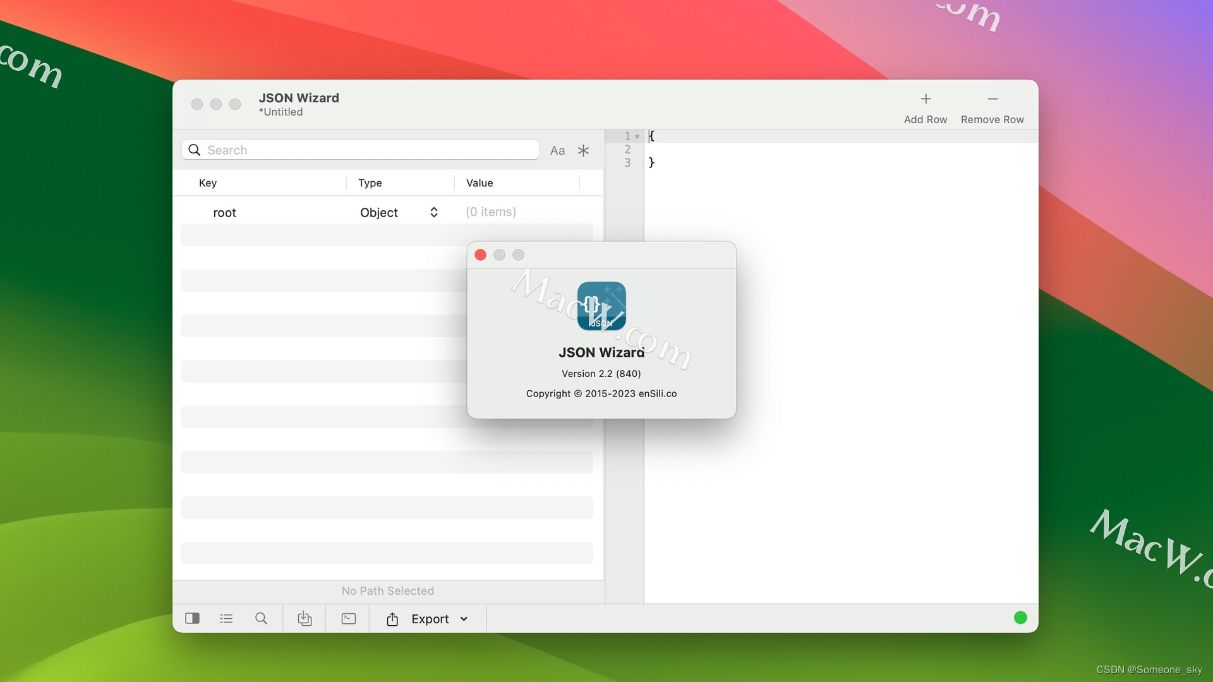
Task: Click the magnifying glass in search field
Action: (x=195, y=150)
